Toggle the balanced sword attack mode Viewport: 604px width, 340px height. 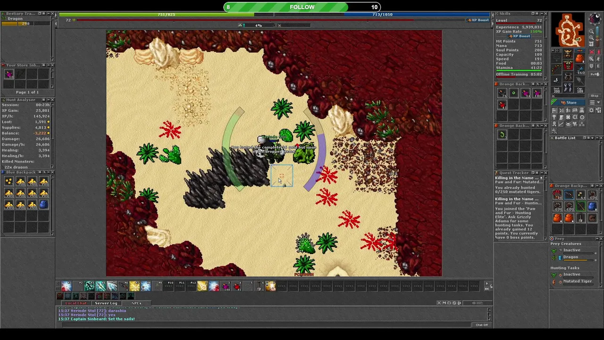coord(592,59)
